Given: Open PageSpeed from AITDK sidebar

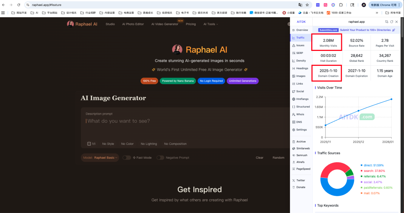Looking at the screenshot, I should click(301, 169).
